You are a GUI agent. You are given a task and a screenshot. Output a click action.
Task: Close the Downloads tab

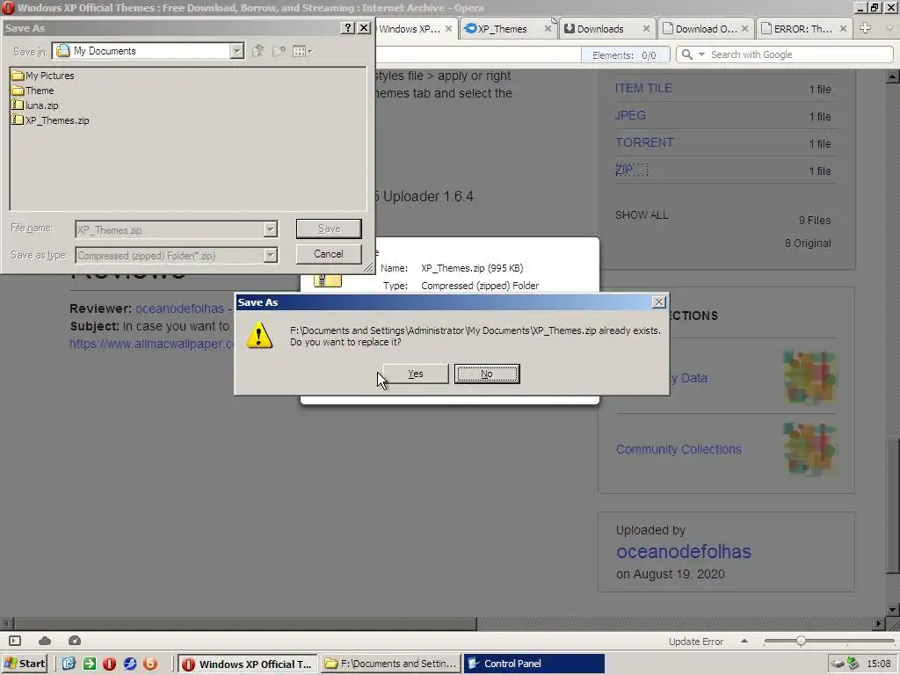[x=646, y=29]
